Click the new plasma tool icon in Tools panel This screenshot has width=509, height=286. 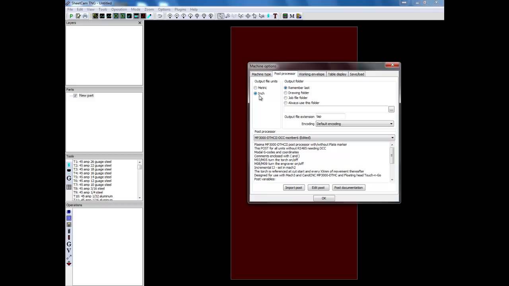(69, 164)
